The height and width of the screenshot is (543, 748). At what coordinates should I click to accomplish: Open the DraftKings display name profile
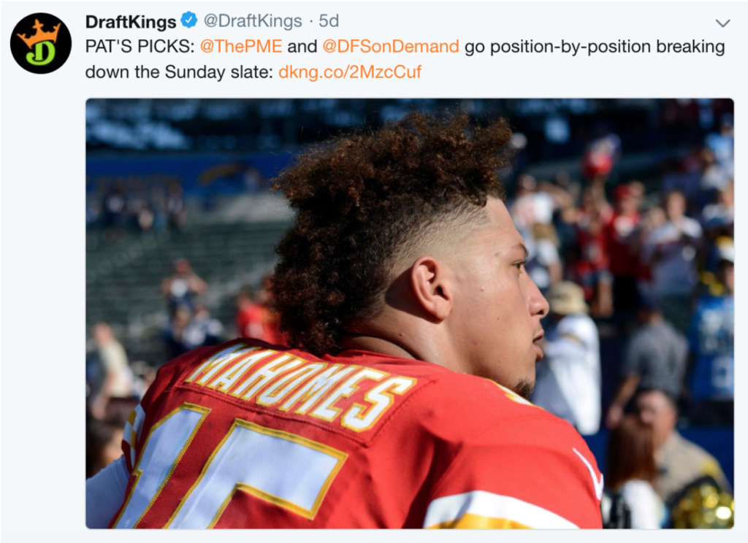tap(131, 21)
